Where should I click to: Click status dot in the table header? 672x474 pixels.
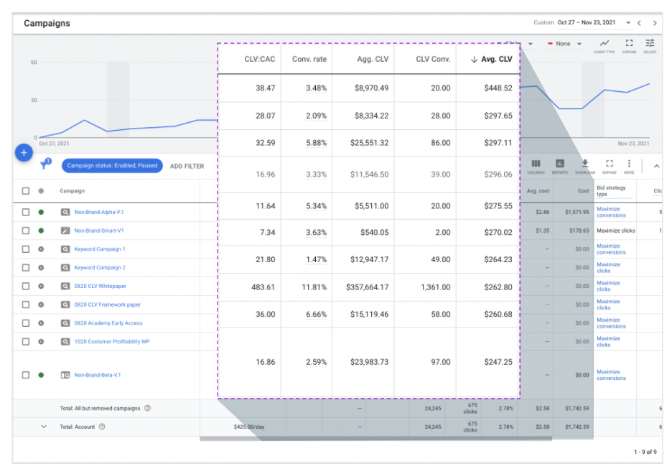(41, 191)
